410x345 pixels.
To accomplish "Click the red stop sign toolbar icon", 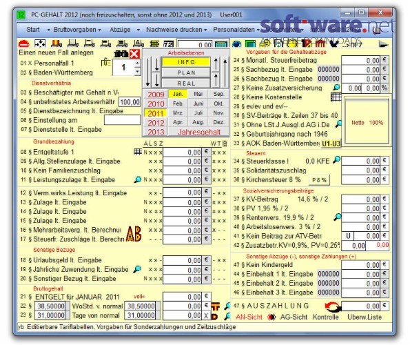I will 23,43.
